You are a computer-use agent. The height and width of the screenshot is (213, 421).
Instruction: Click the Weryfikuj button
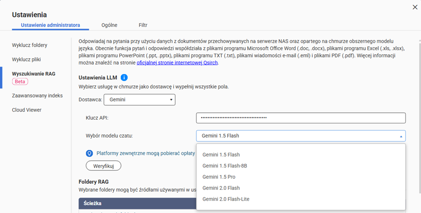tap(103, 166)
